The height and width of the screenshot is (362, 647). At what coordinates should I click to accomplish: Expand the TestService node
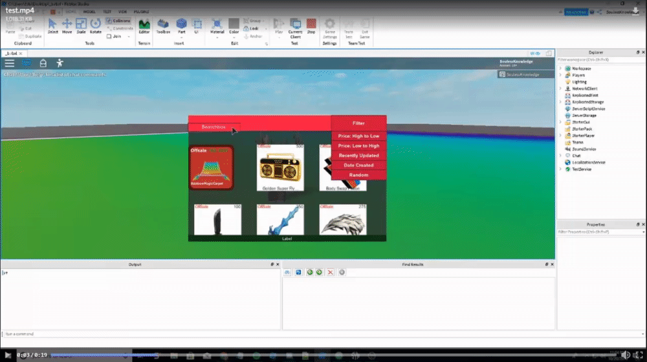point(560,169)
